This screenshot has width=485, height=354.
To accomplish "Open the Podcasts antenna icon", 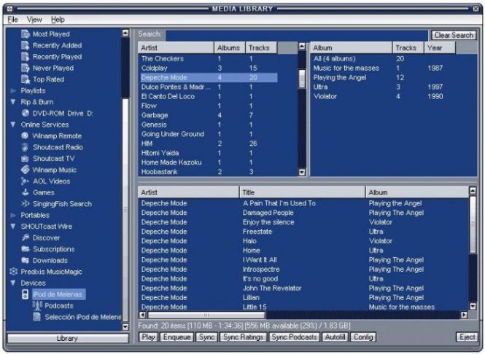I will [x=37, y=306].
